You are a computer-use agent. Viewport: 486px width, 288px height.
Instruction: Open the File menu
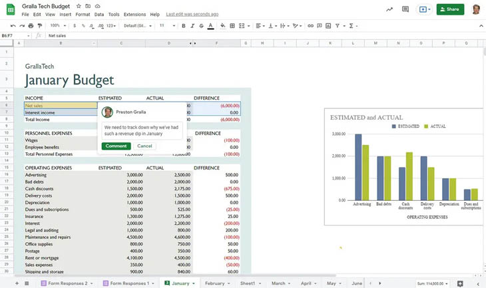click(x=25, y=14)
